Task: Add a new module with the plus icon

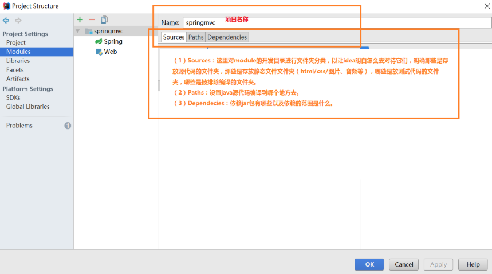Action: click(80, 19)
